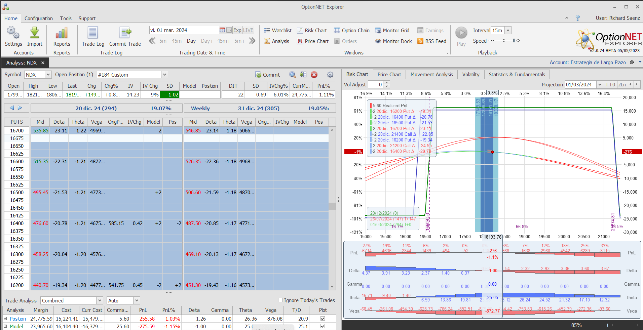Viewport: 643px width, 330px height.
Task: Open the account dropdown arrow
Action: point(640,62)
